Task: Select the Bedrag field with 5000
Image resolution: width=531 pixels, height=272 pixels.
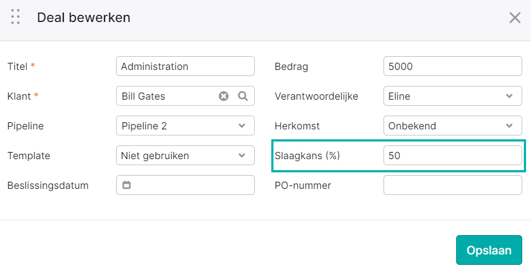Action: click(x=453, y=66)
